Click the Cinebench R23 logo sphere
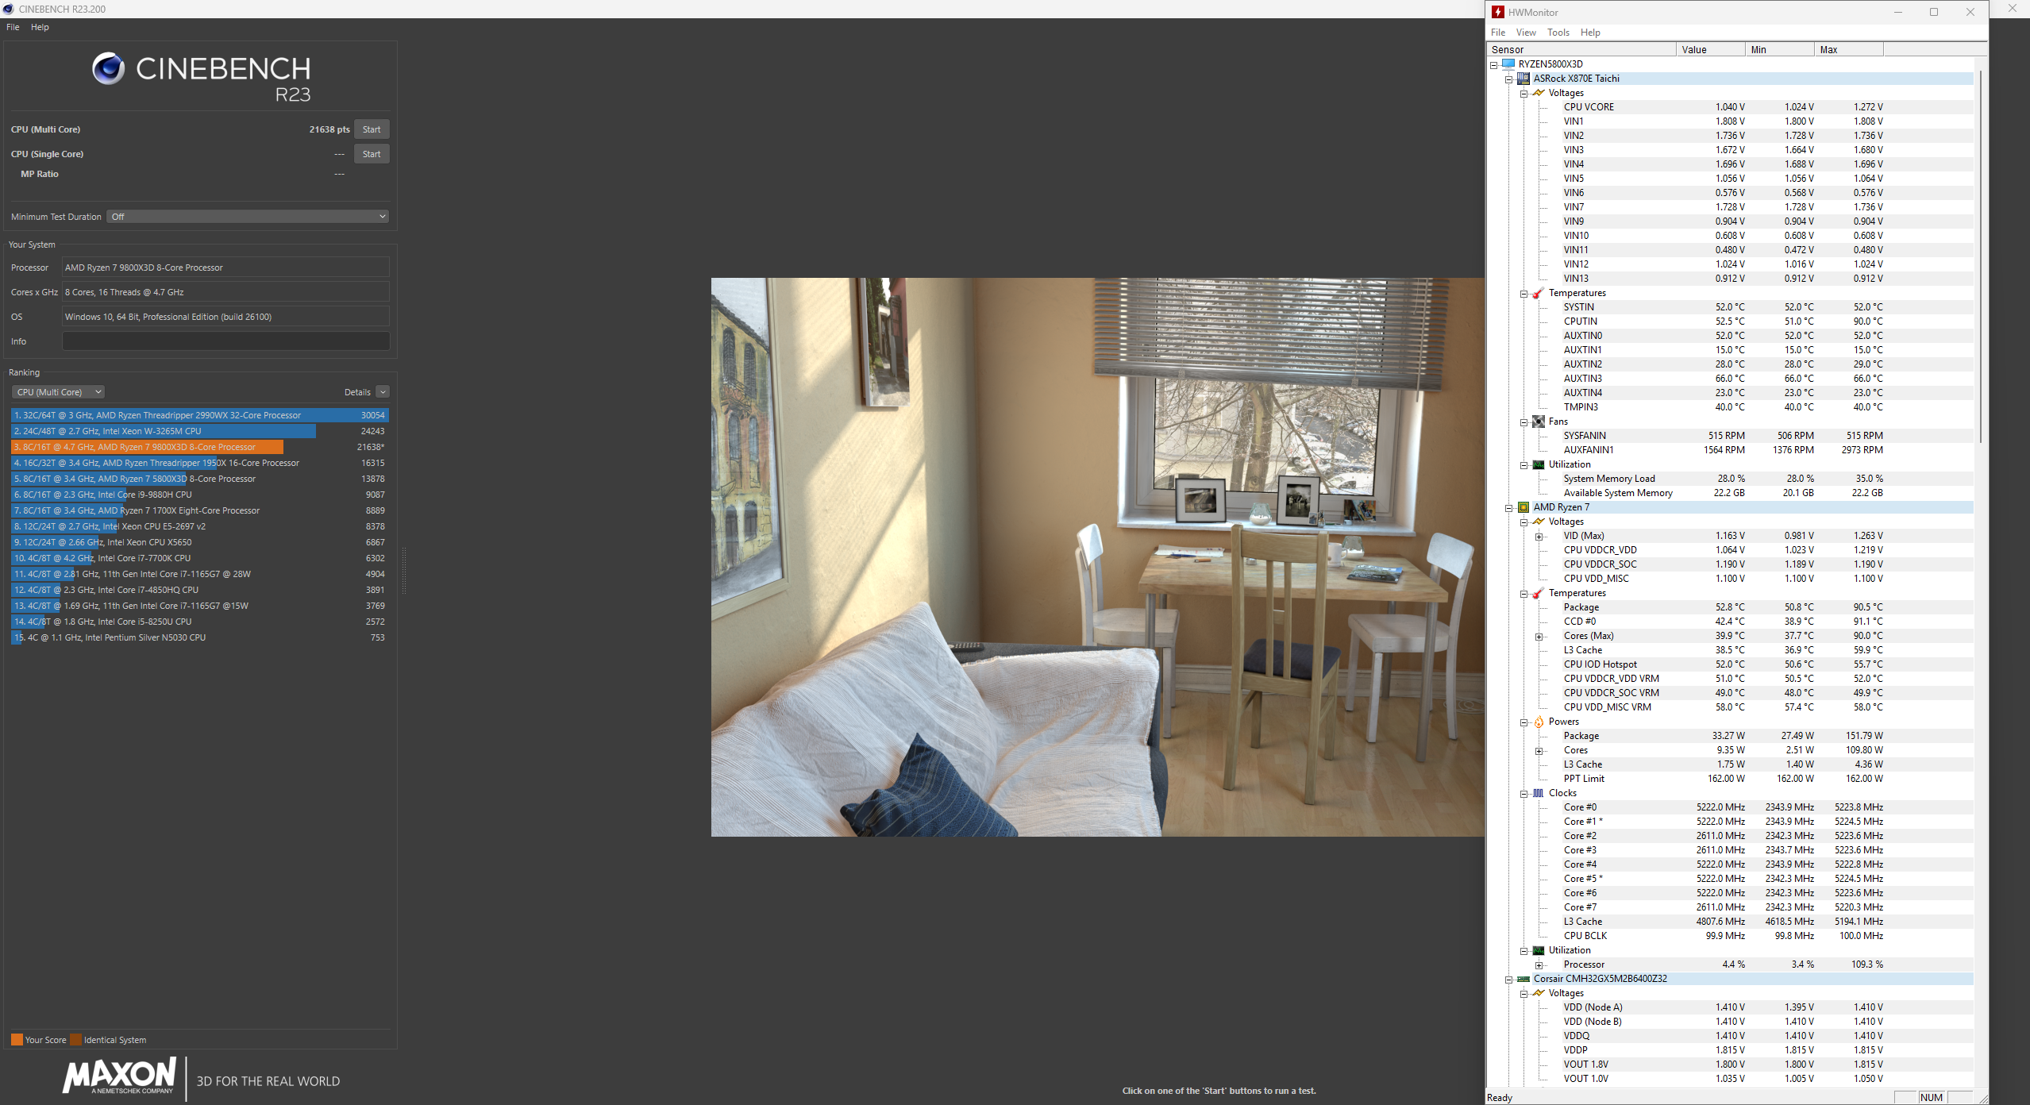 coord(108,68)
